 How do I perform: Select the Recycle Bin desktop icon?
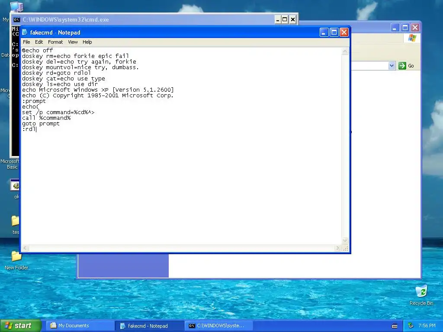(421, 295)
